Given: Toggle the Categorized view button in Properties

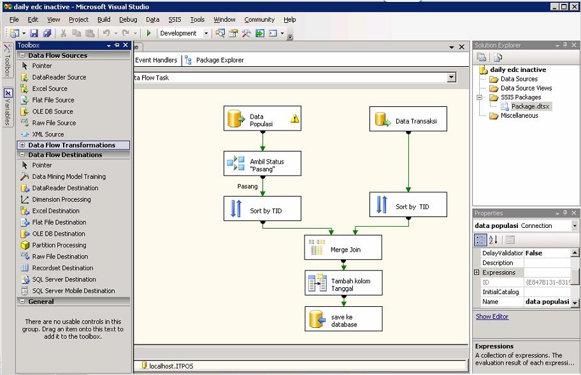Looking at the screenshot, I should pyautogui.click(x=481, y=239).
